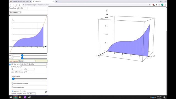The width and height of the screenshot is (176, 99).
Task: Edit the Bottom y(x) function field
Action: [x=33, y=67]
